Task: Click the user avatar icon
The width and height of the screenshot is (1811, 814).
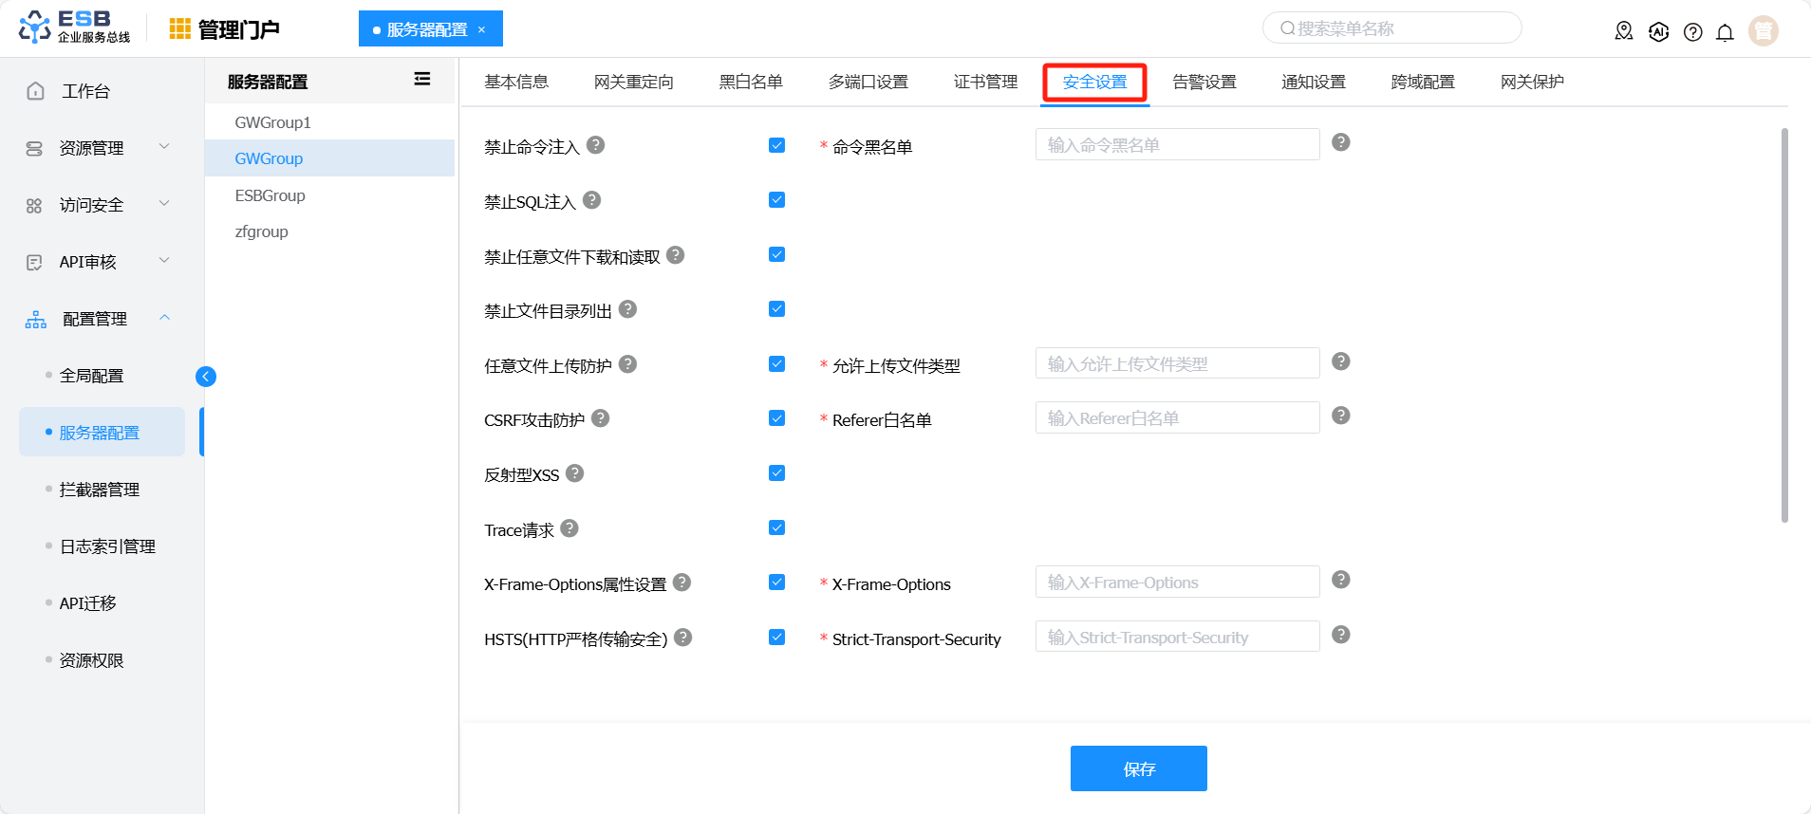Action: [1763, 31]
